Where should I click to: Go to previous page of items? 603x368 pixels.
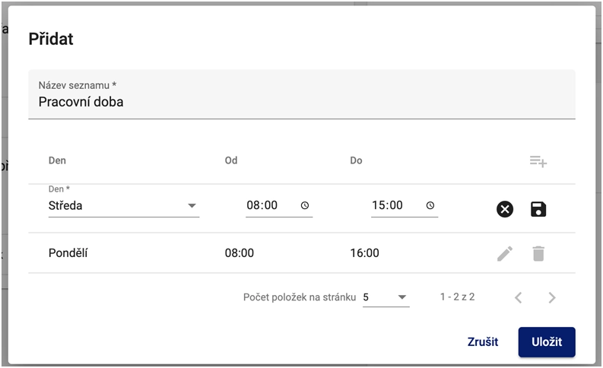(519, 297)
